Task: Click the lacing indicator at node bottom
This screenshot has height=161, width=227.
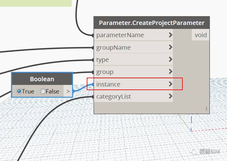Action: click(206, 108)
